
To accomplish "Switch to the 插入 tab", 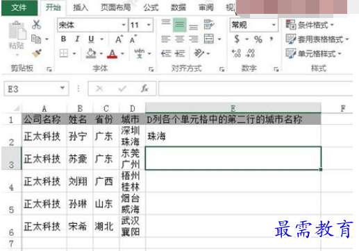I will click(x=81, y=8).
